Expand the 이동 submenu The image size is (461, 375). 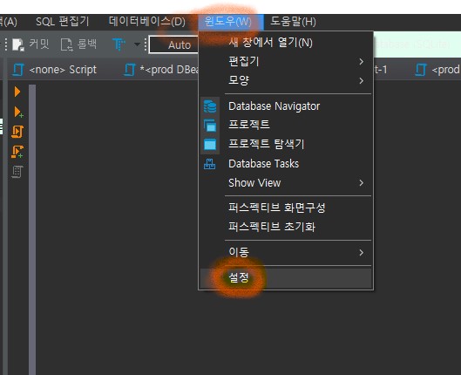286,252
